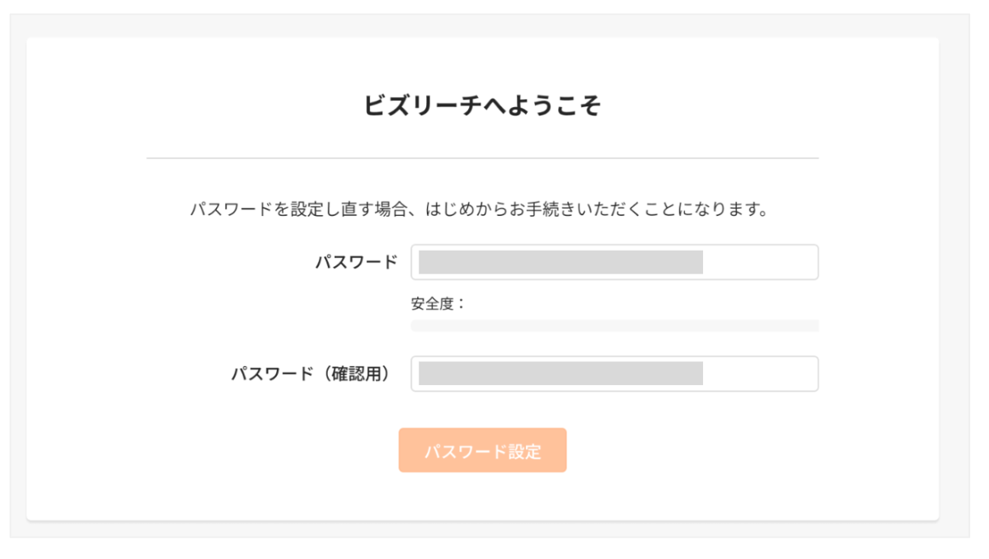This screenshot has height=559, width=989.
Task: Click the ビズリーチへようこそ heading
Action: tap(482, 106)
